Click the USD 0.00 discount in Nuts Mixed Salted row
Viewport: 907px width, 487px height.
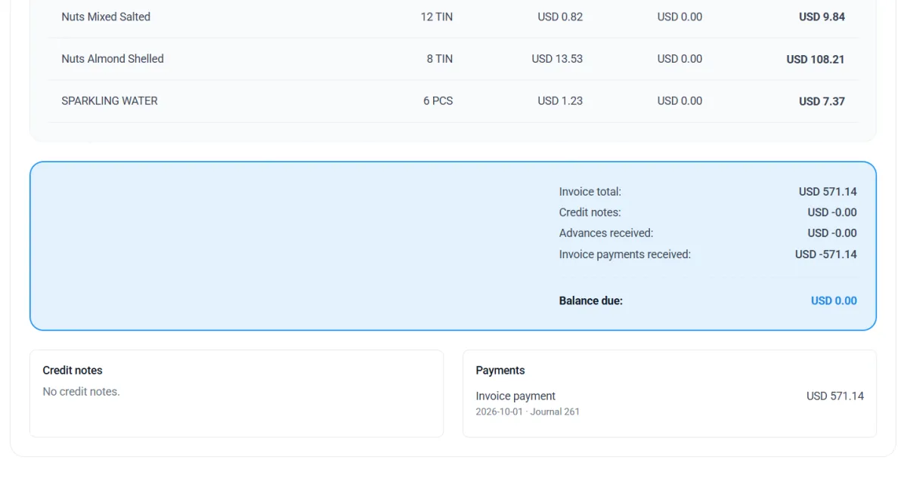(679, 17)
